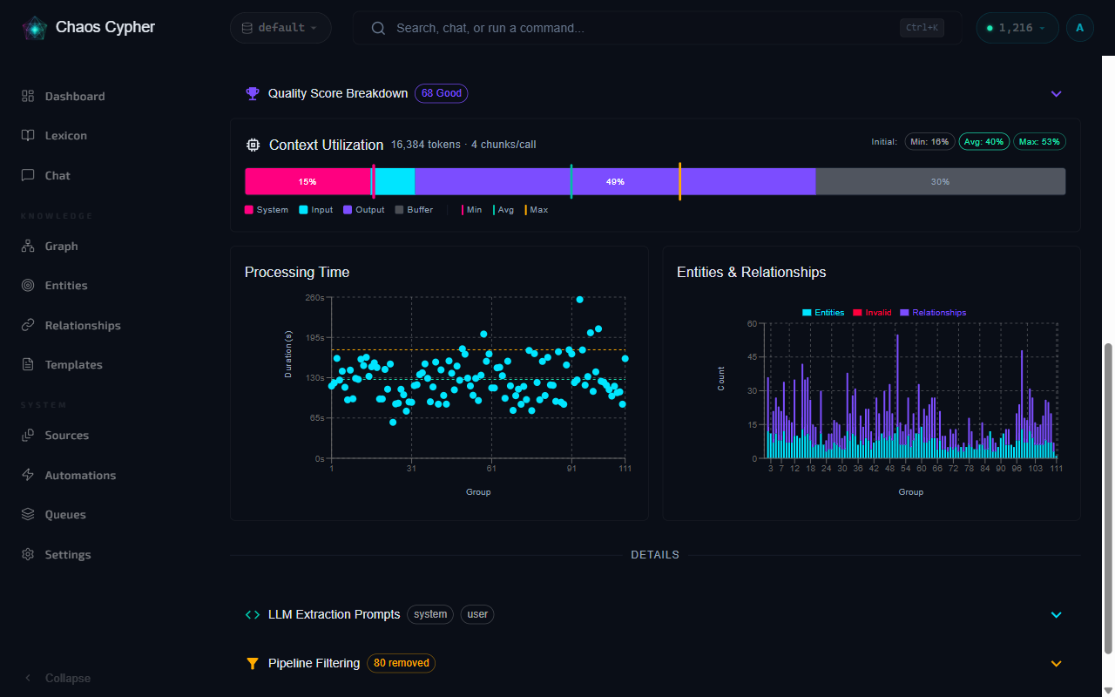Click the purple Output 49% bar segment
1115x697 pixels.
click(x=615, y=181)
